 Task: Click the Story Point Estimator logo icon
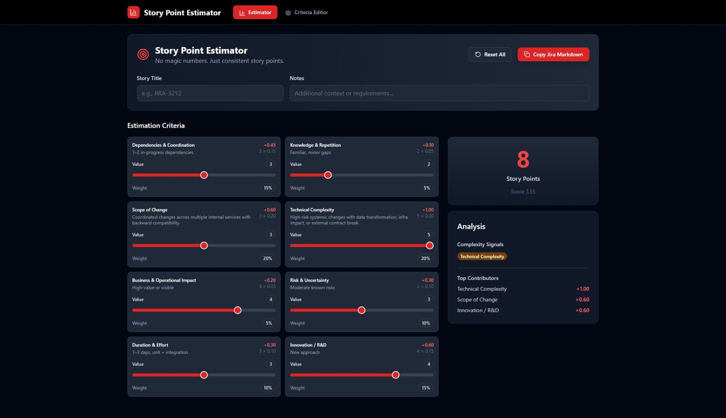(133, 12)
